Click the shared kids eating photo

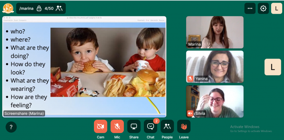click(108, 62)
